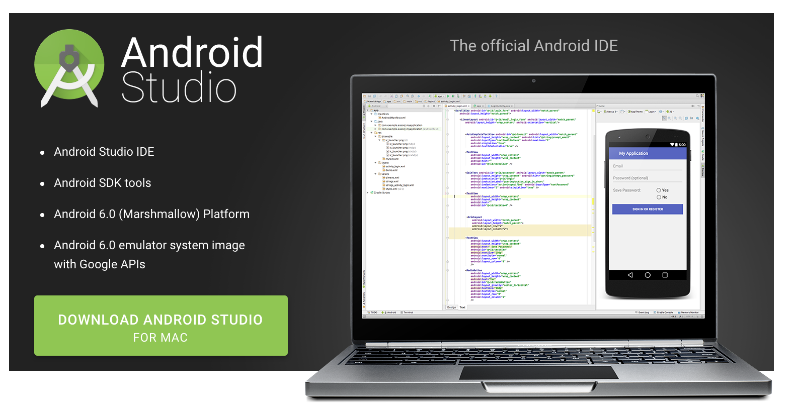Expand the Gradle Scripts node
The height and width of the screenshot is (414, 794).
click(x=368, y=192)
